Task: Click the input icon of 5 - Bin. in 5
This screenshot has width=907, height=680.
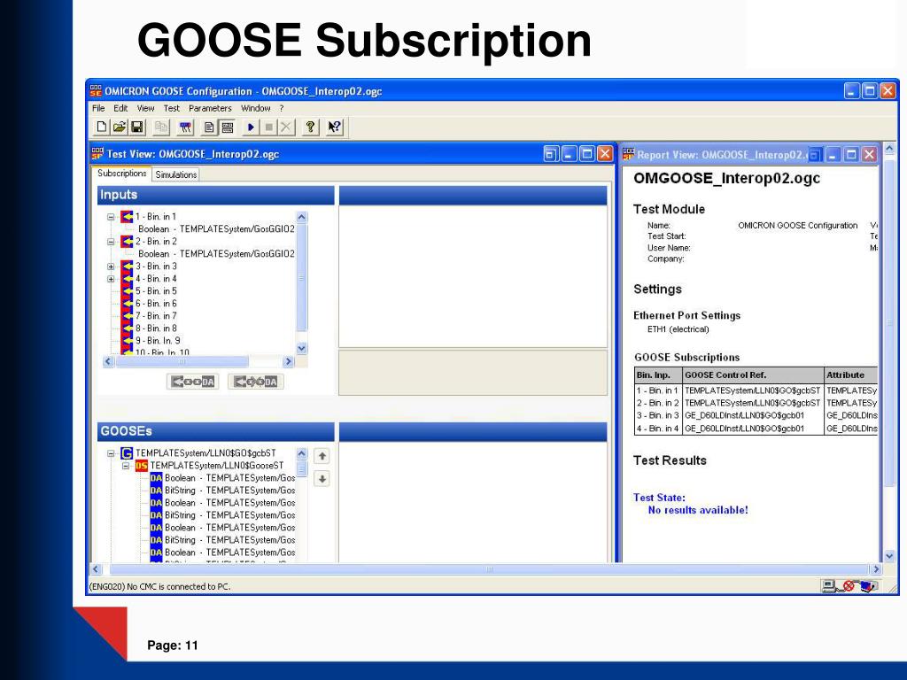Action: pos(127,291)
